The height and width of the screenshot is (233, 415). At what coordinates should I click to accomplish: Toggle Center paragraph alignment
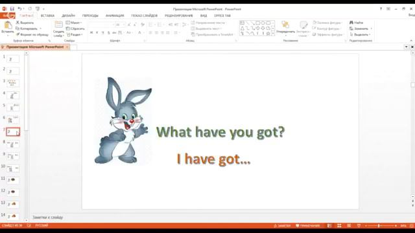point(156,32)
